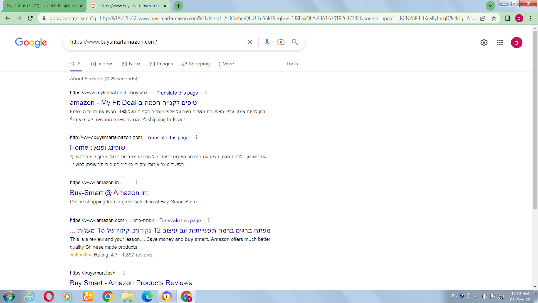Open Google account avatar on page
Screen dimensions: 538x303
click(516, 43)
